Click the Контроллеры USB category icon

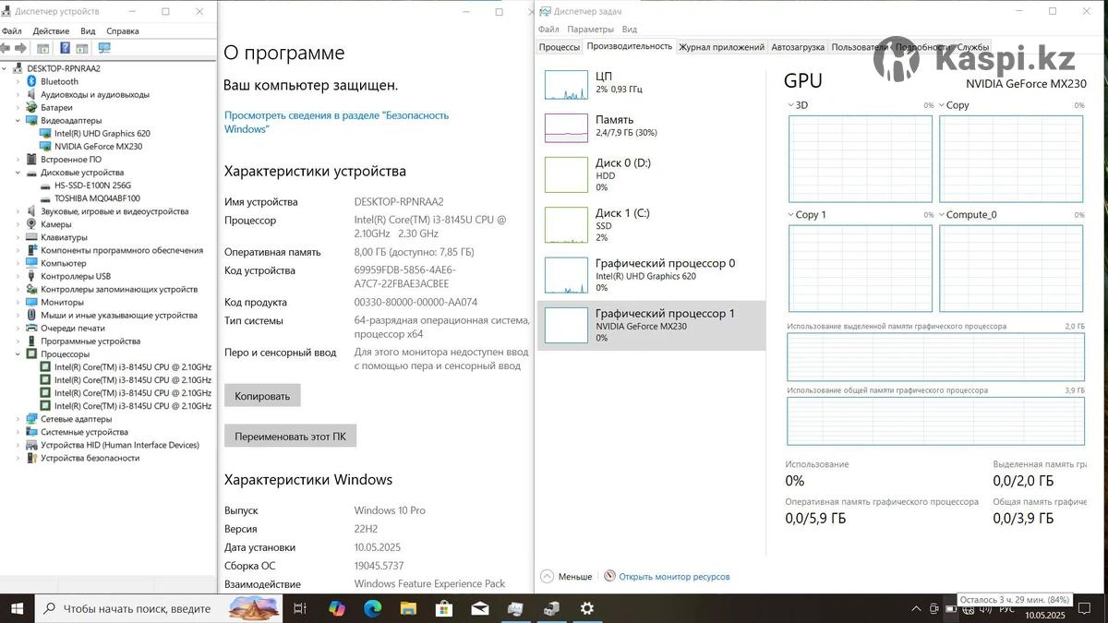click(x=31, y=276)
